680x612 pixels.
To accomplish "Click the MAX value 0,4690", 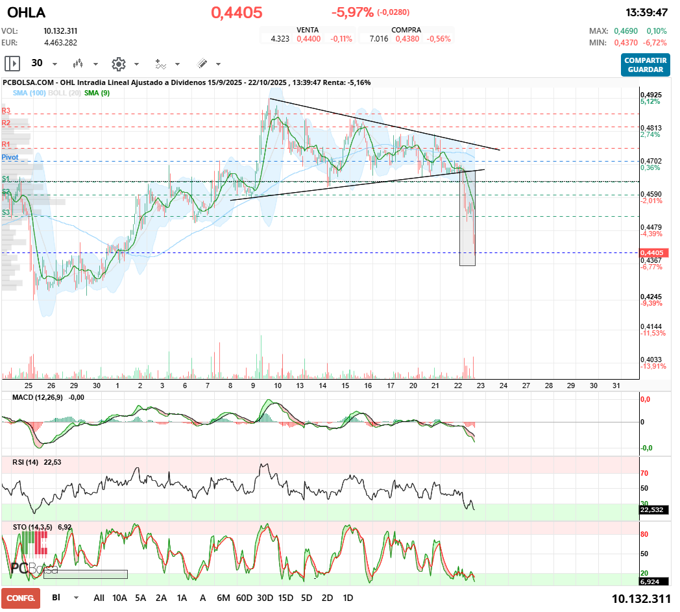I will (x=625, y=31).
